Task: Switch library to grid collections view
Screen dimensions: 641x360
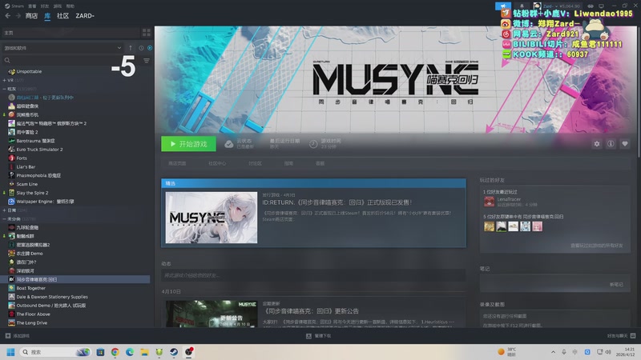Action: 147,33
